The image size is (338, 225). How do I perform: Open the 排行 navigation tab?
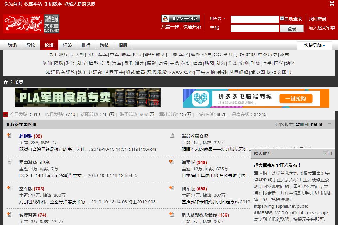click(x=86, y=45)
